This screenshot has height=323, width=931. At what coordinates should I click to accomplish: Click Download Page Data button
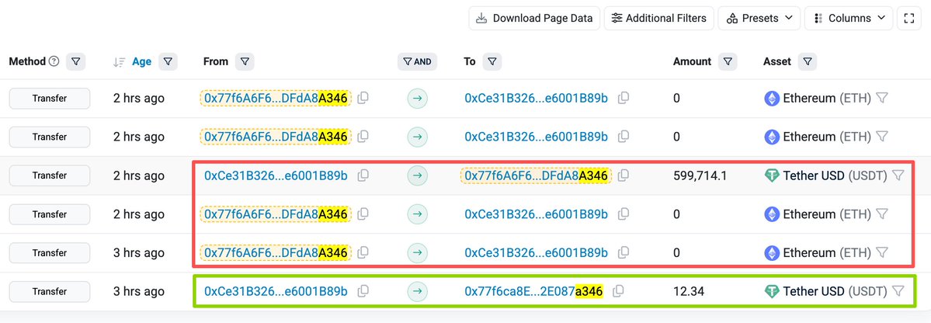[x=534, y=18]
